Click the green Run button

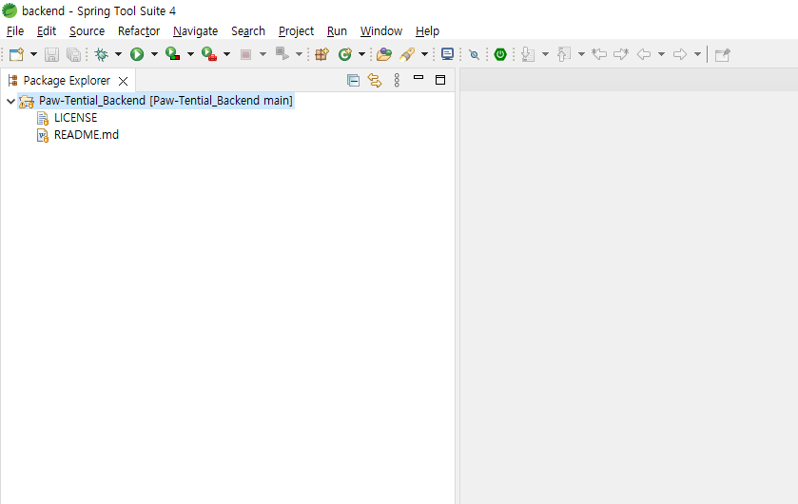(x=137, y=54)
